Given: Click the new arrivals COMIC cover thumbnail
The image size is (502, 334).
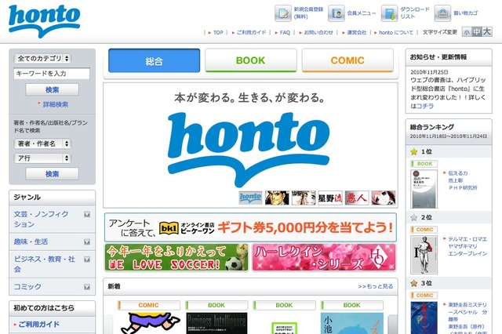Looking at the screenshot, I should pyautogui.click(x=151, y=323).
